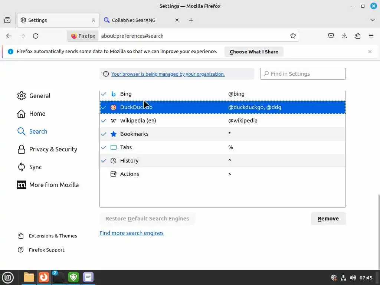Click the Bing engine icon
The height and width of the screenshot is (285, 380).
point(114,94)
